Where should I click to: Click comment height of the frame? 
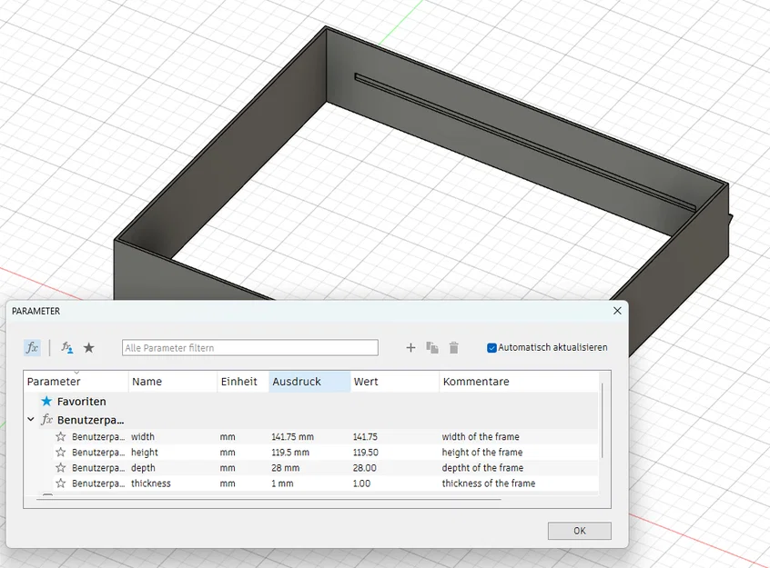click(482, 453)
